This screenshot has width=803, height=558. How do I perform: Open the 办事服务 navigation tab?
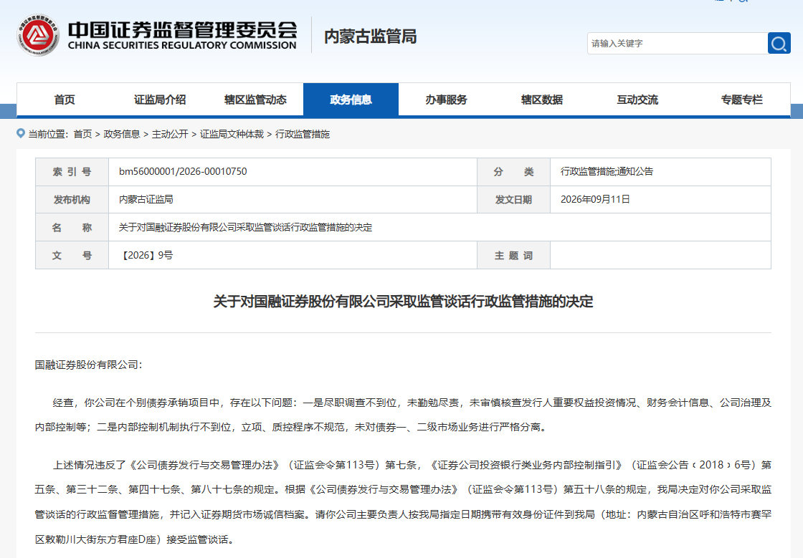[446, 100]
